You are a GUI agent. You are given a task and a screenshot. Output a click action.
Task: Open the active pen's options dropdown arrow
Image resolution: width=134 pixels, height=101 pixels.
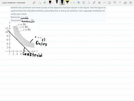(64, 4)
